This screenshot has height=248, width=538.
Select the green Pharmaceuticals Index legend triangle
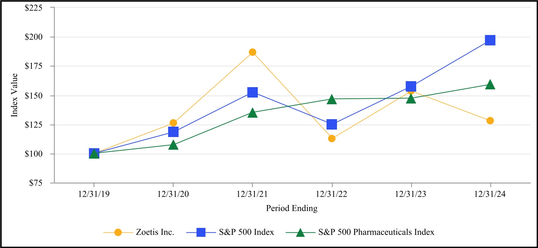300,232
